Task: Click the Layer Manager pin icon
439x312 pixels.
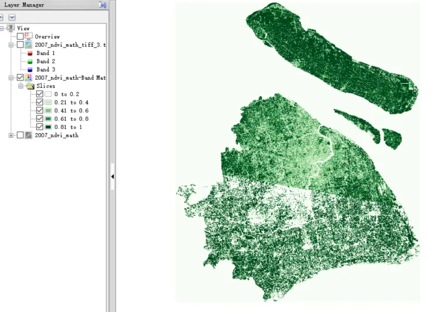Action: click(x=103, y=5)
